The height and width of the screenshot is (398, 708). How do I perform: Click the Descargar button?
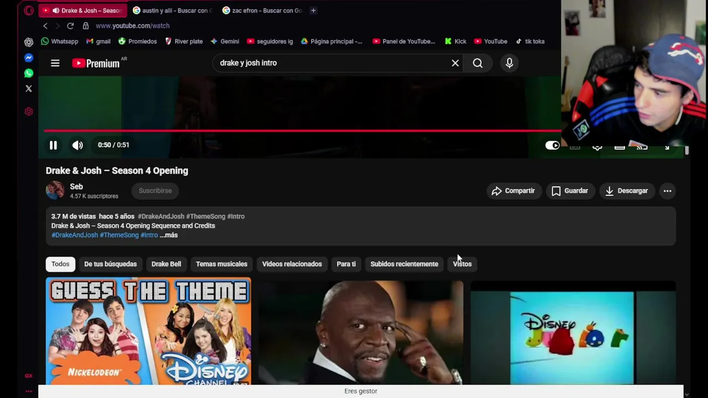click(627, 191)
